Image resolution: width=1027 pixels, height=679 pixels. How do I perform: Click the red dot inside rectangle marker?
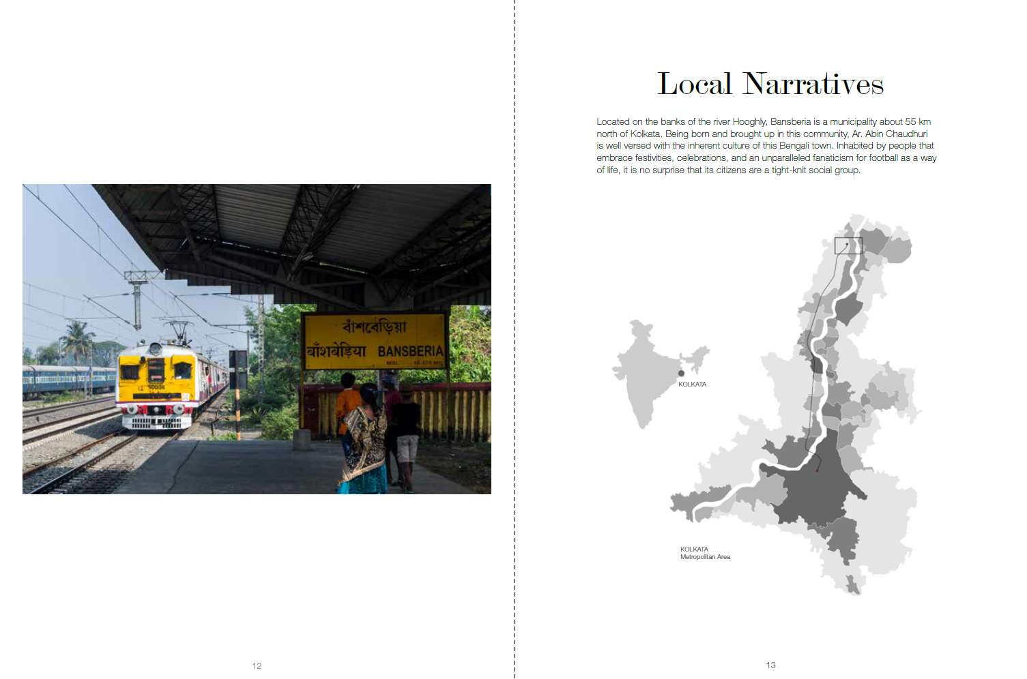tap(847, 244)
